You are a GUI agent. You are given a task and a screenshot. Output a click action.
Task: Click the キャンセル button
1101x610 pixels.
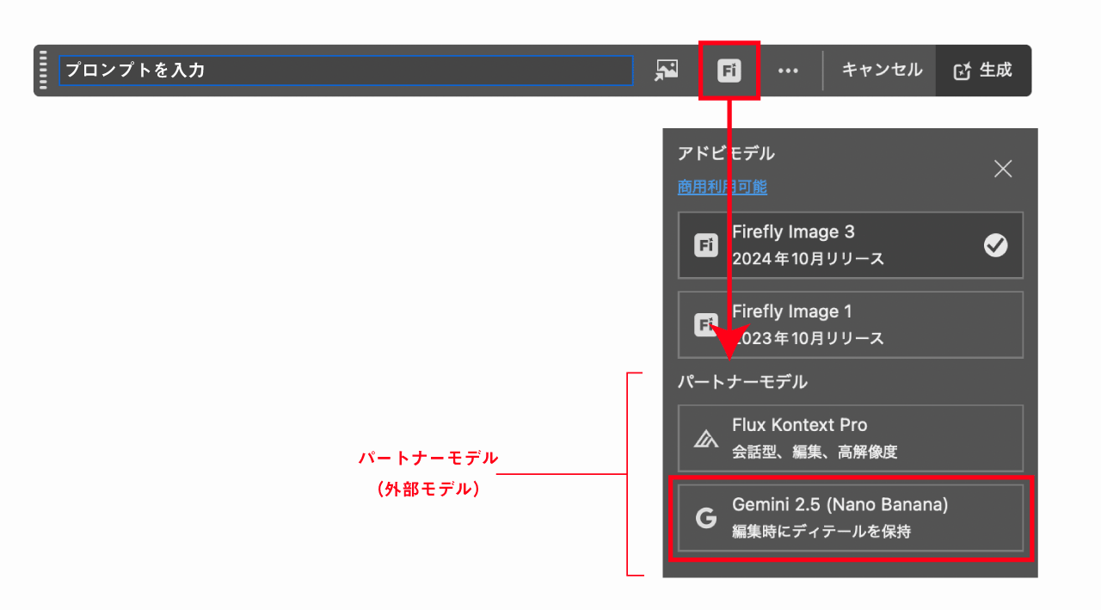pos(882,71)
